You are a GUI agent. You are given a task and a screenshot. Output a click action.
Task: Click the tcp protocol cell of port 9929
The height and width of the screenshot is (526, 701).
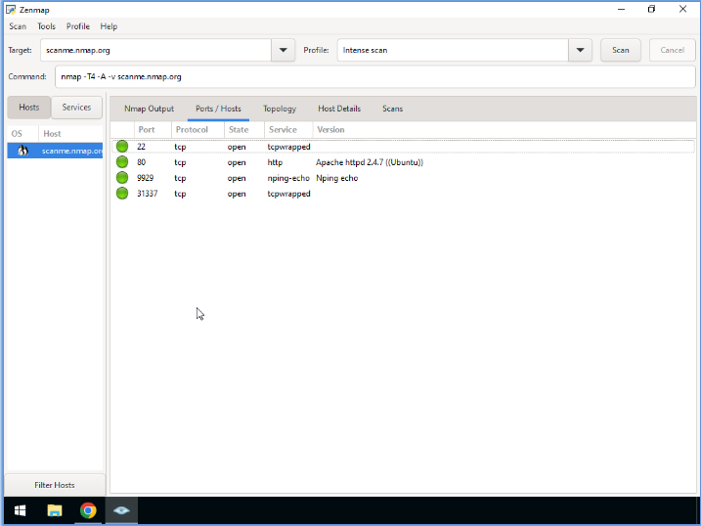coord(180,178)
